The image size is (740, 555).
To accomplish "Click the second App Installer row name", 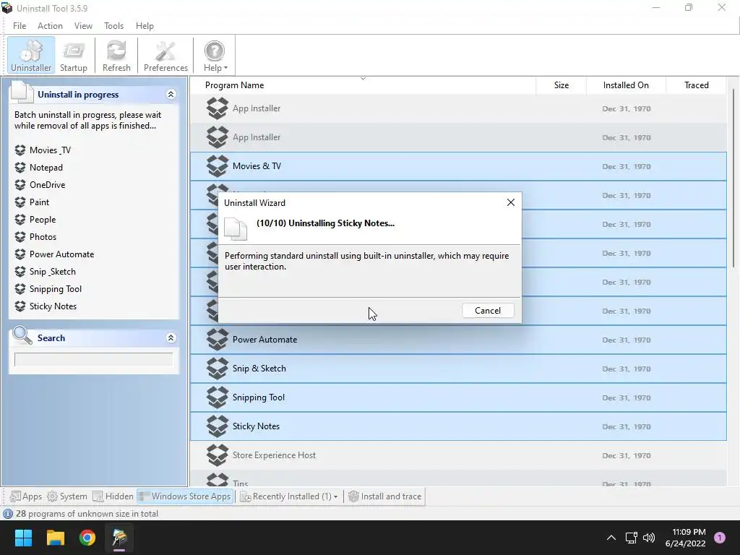I will 257,137.
